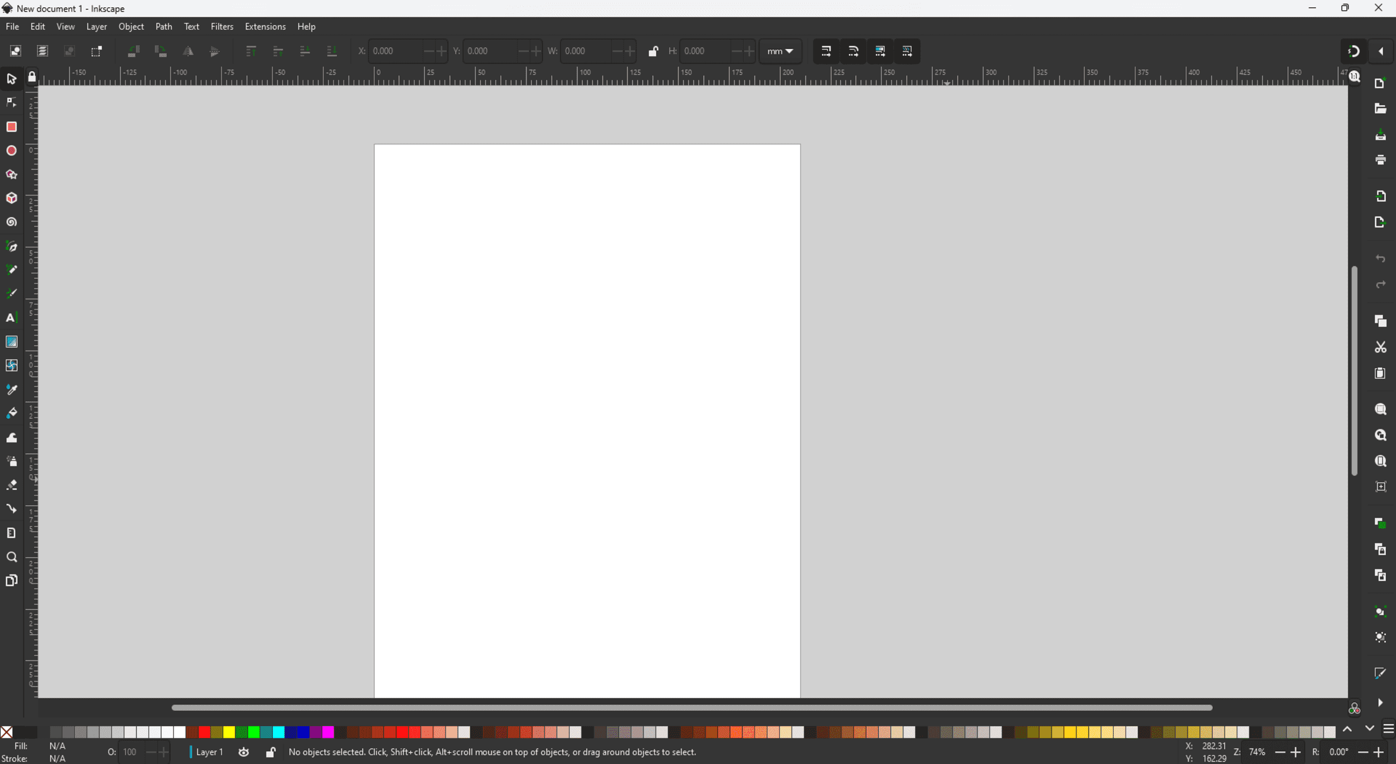This screenshot has height=764, width=1396.
Task: Toggle snapping on or off
Action: (1354, 51)
